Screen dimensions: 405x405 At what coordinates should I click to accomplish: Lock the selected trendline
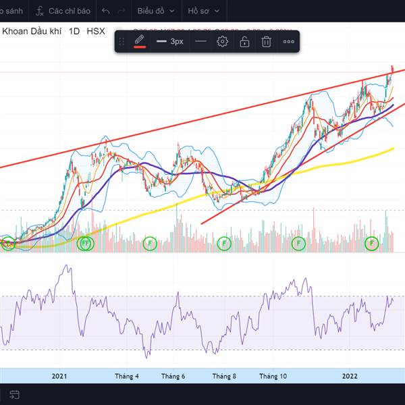coord(244,41)
